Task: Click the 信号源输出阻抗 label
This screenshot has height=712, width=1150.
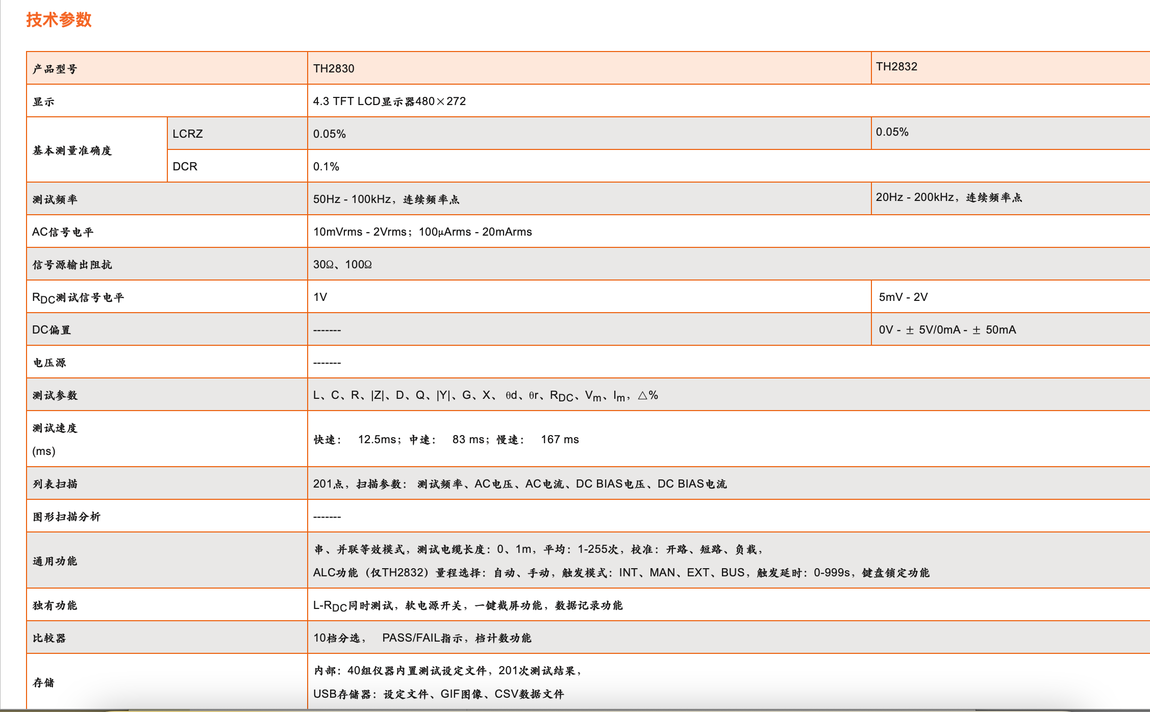Action: click(x=72, y=265)
